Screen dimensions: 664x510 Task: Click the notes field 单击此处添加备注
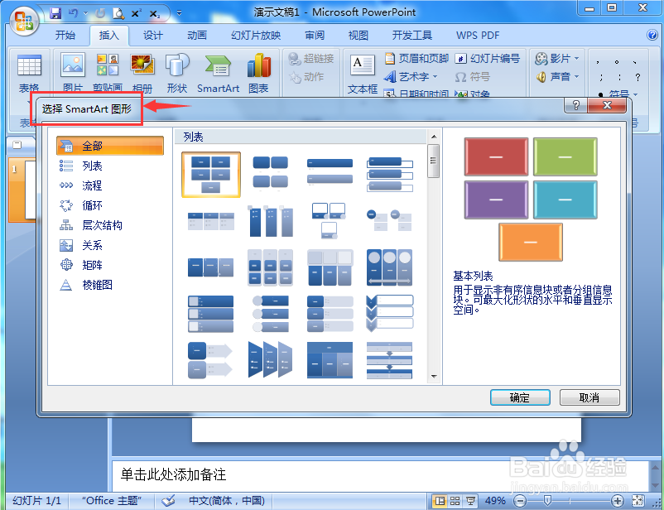(x=380, y=474)
